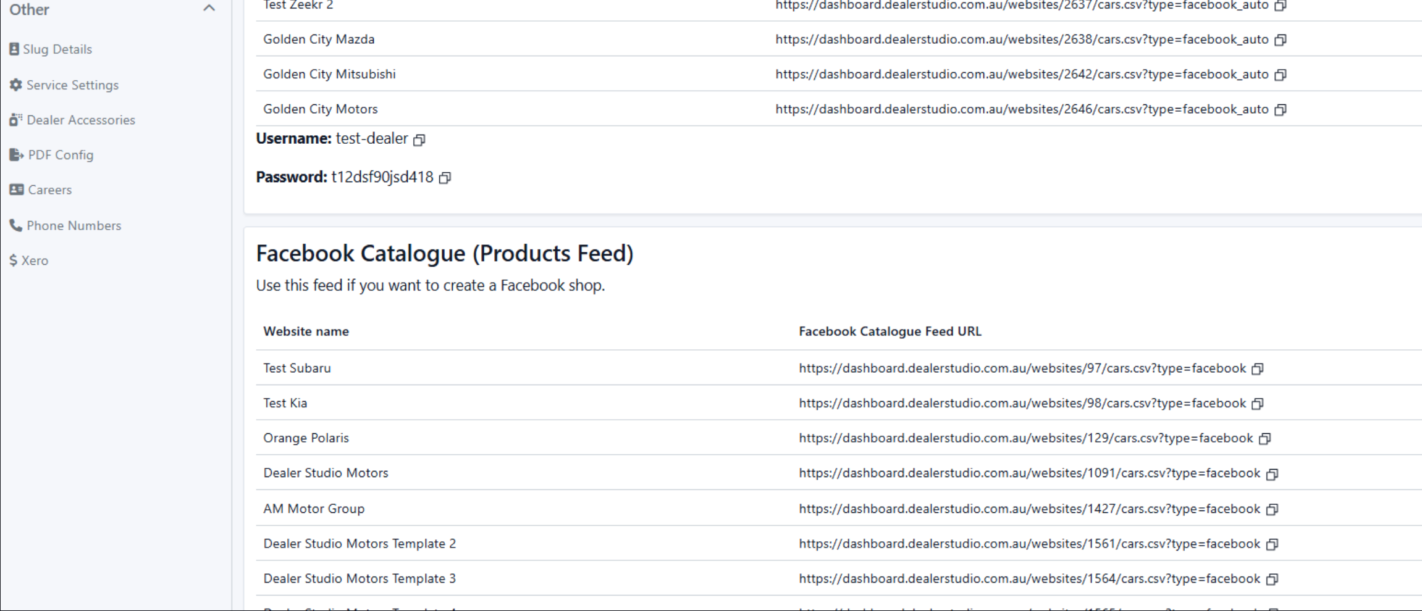Click the username value test-dealer
Screen dimensions: 1422x611
pyautogui.click(x=372, y=139)
